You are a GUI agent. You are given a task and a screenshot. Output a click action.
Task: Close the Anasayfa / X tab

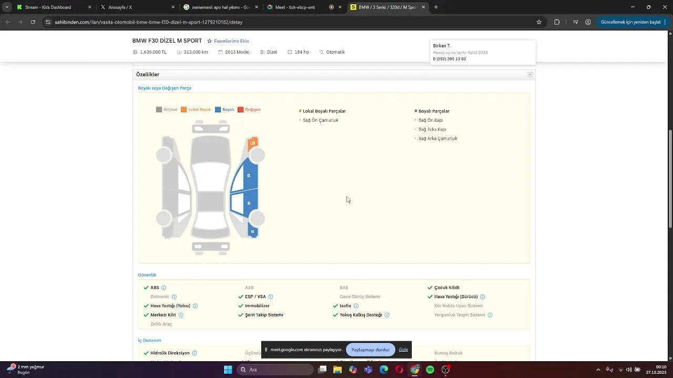pos(173,7)
